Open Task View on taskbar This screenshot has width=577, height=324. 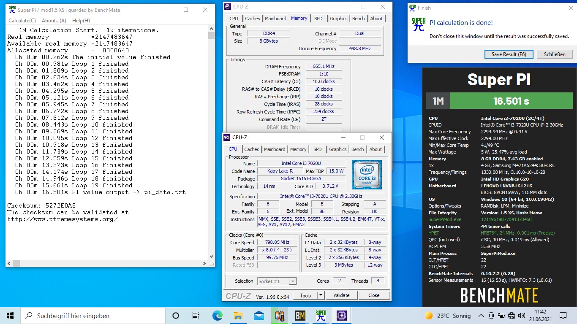(196, 316)
